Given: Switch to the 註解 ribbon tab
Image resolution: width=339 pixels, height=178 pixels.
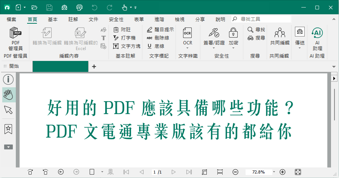Looking at the screenshot, I should pos(73,20).
